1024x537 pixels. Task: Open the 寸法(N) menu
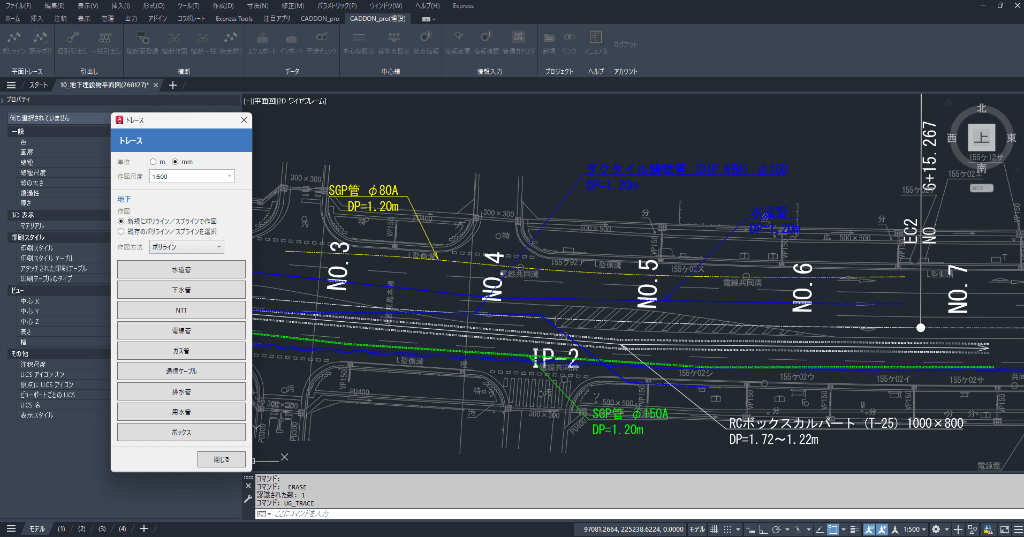[x=257, y=6]
